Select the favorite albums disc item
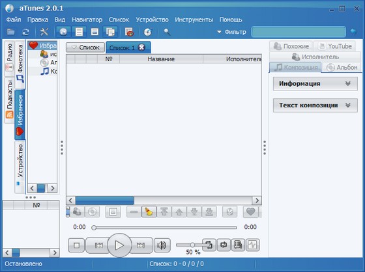 pos(48,62)
